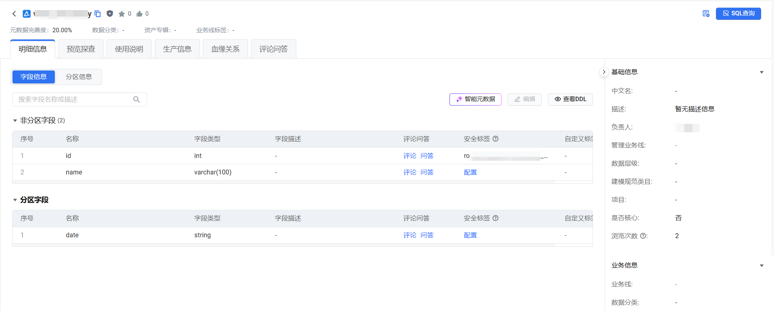
Task: Focus the field name search box
Action: pyautogui.click(x=75, y=100)
